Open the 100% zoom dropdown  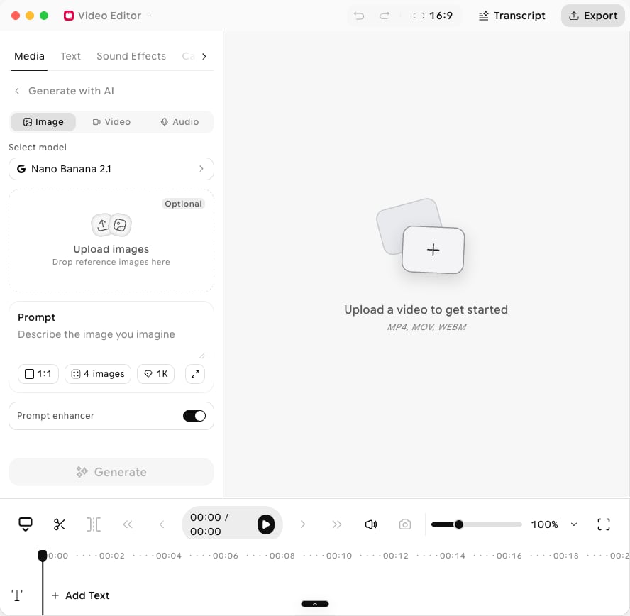555,524
